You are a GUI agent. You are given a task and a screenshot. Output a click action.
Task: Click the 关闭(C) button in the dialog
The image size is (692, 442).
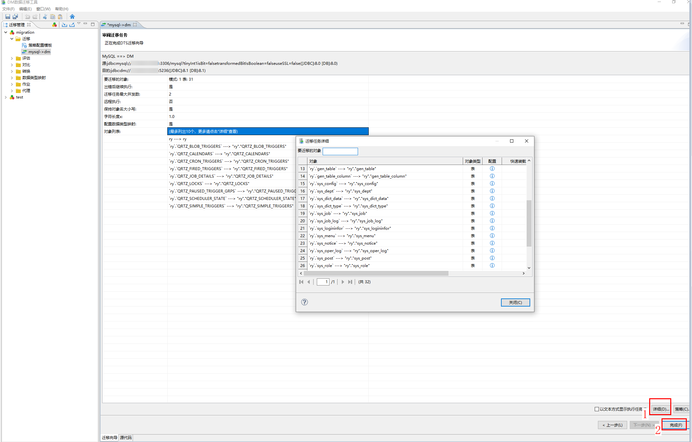515,302
